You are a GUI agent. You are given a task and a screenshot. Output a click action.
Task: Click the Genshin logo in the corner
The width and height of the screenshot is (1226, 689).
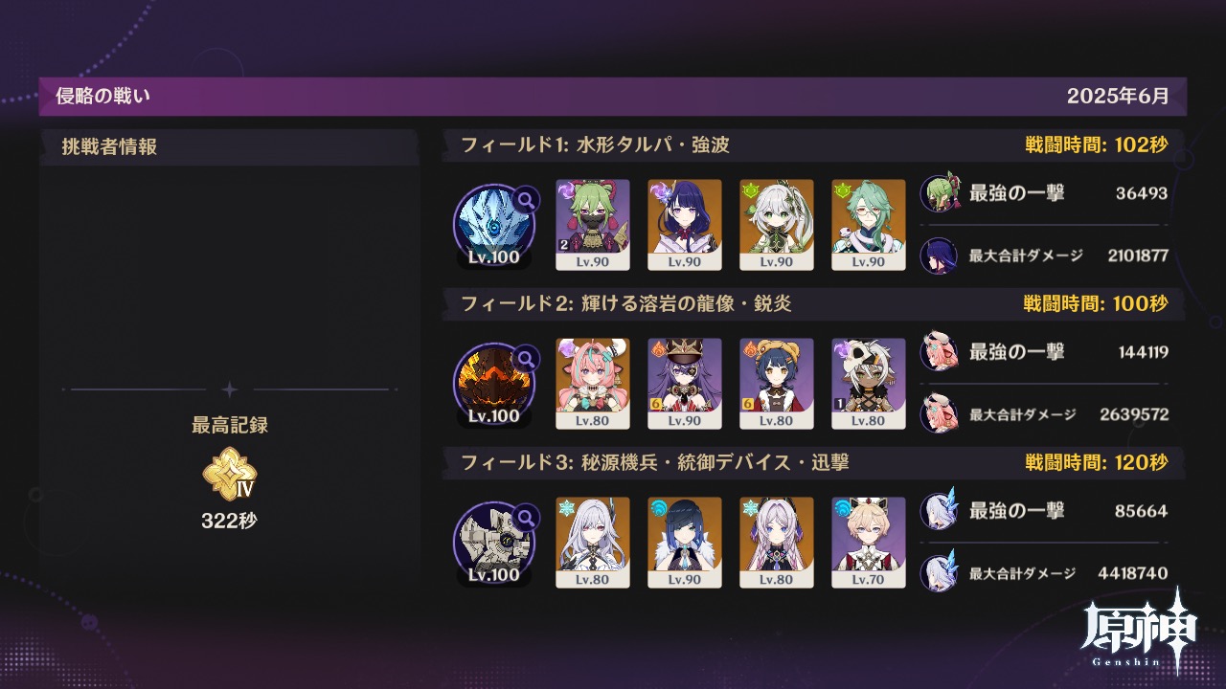point(1140,632)
